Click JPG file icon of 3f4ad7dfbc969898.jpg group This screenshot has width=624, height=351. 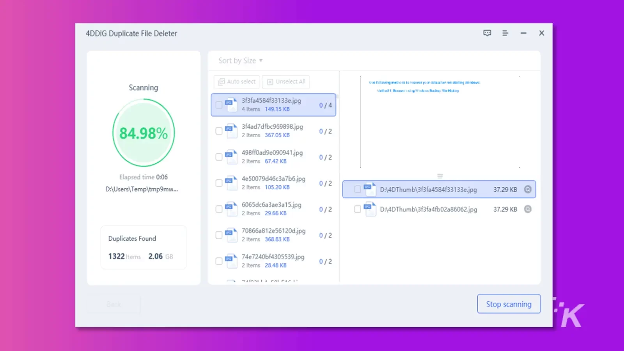(231, 131)
